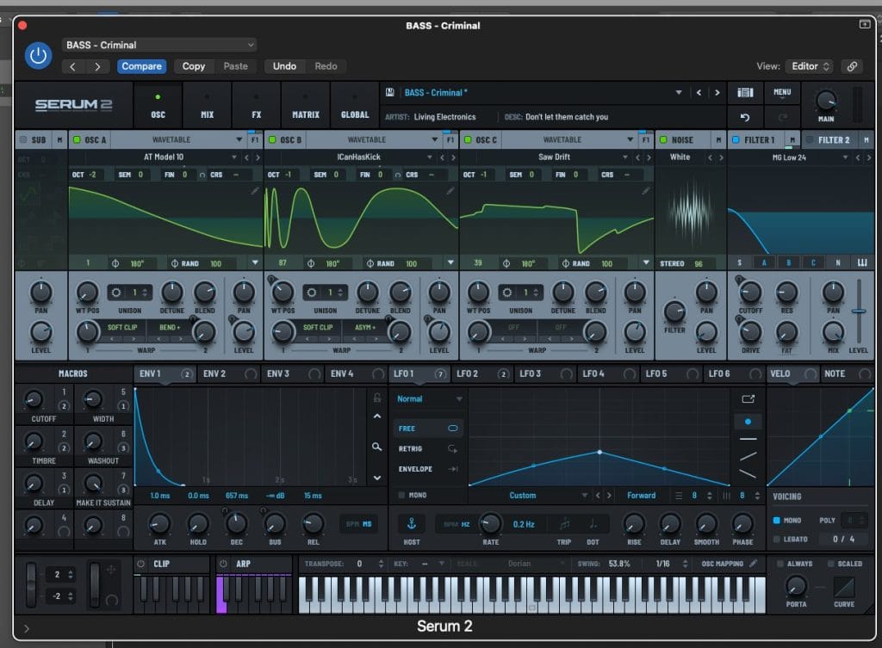Screen dimensions: 882x648
Task: Click the TRANSPOSE value field
Action: coord(357,564)
